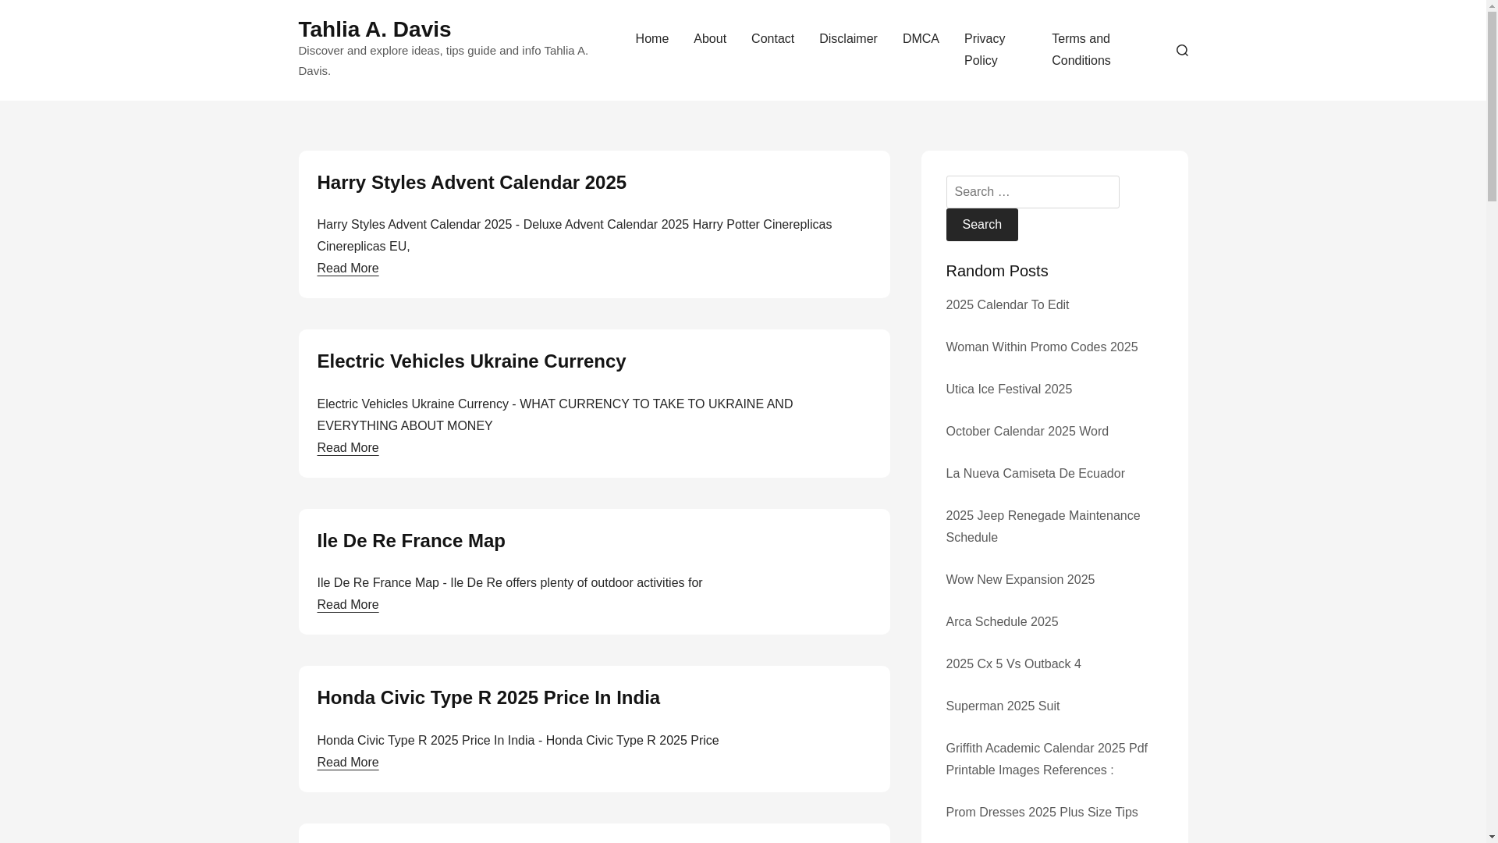The height and width of the screenshot is (843, 1498).
Task: Open Utica Ice Festival 2025 link
Action: pyautogui.click(x=1008, y=389)
